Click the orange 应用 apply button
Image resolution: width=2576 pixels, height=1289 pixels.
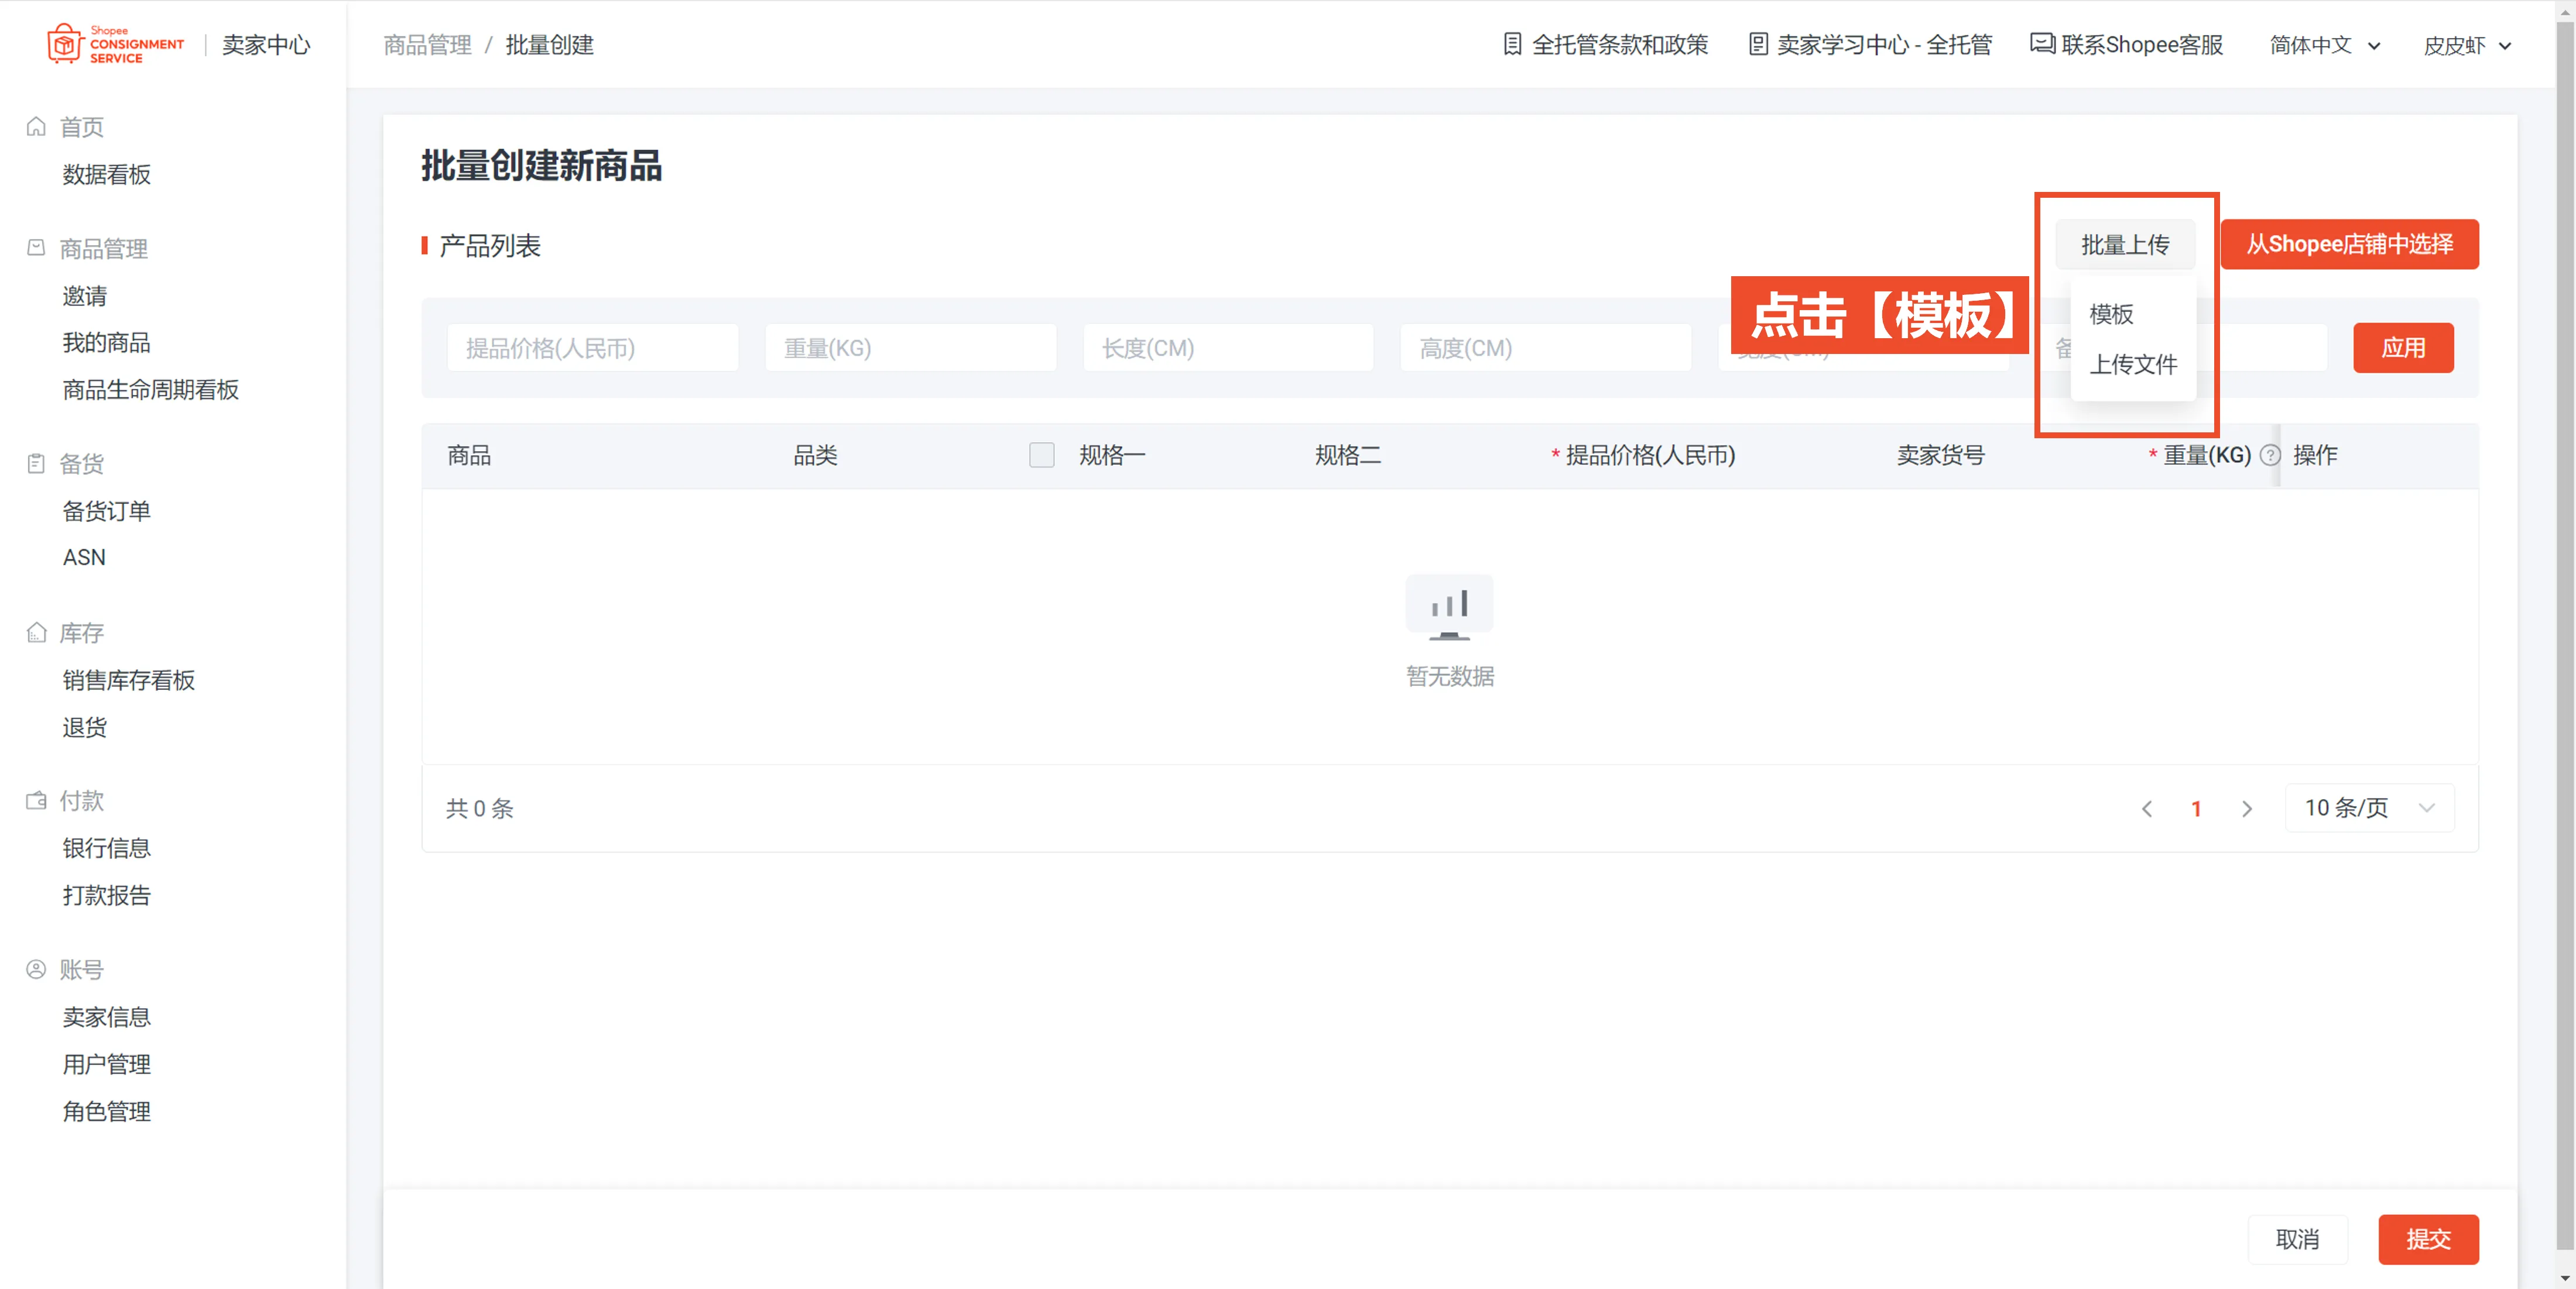point(2404,348)
